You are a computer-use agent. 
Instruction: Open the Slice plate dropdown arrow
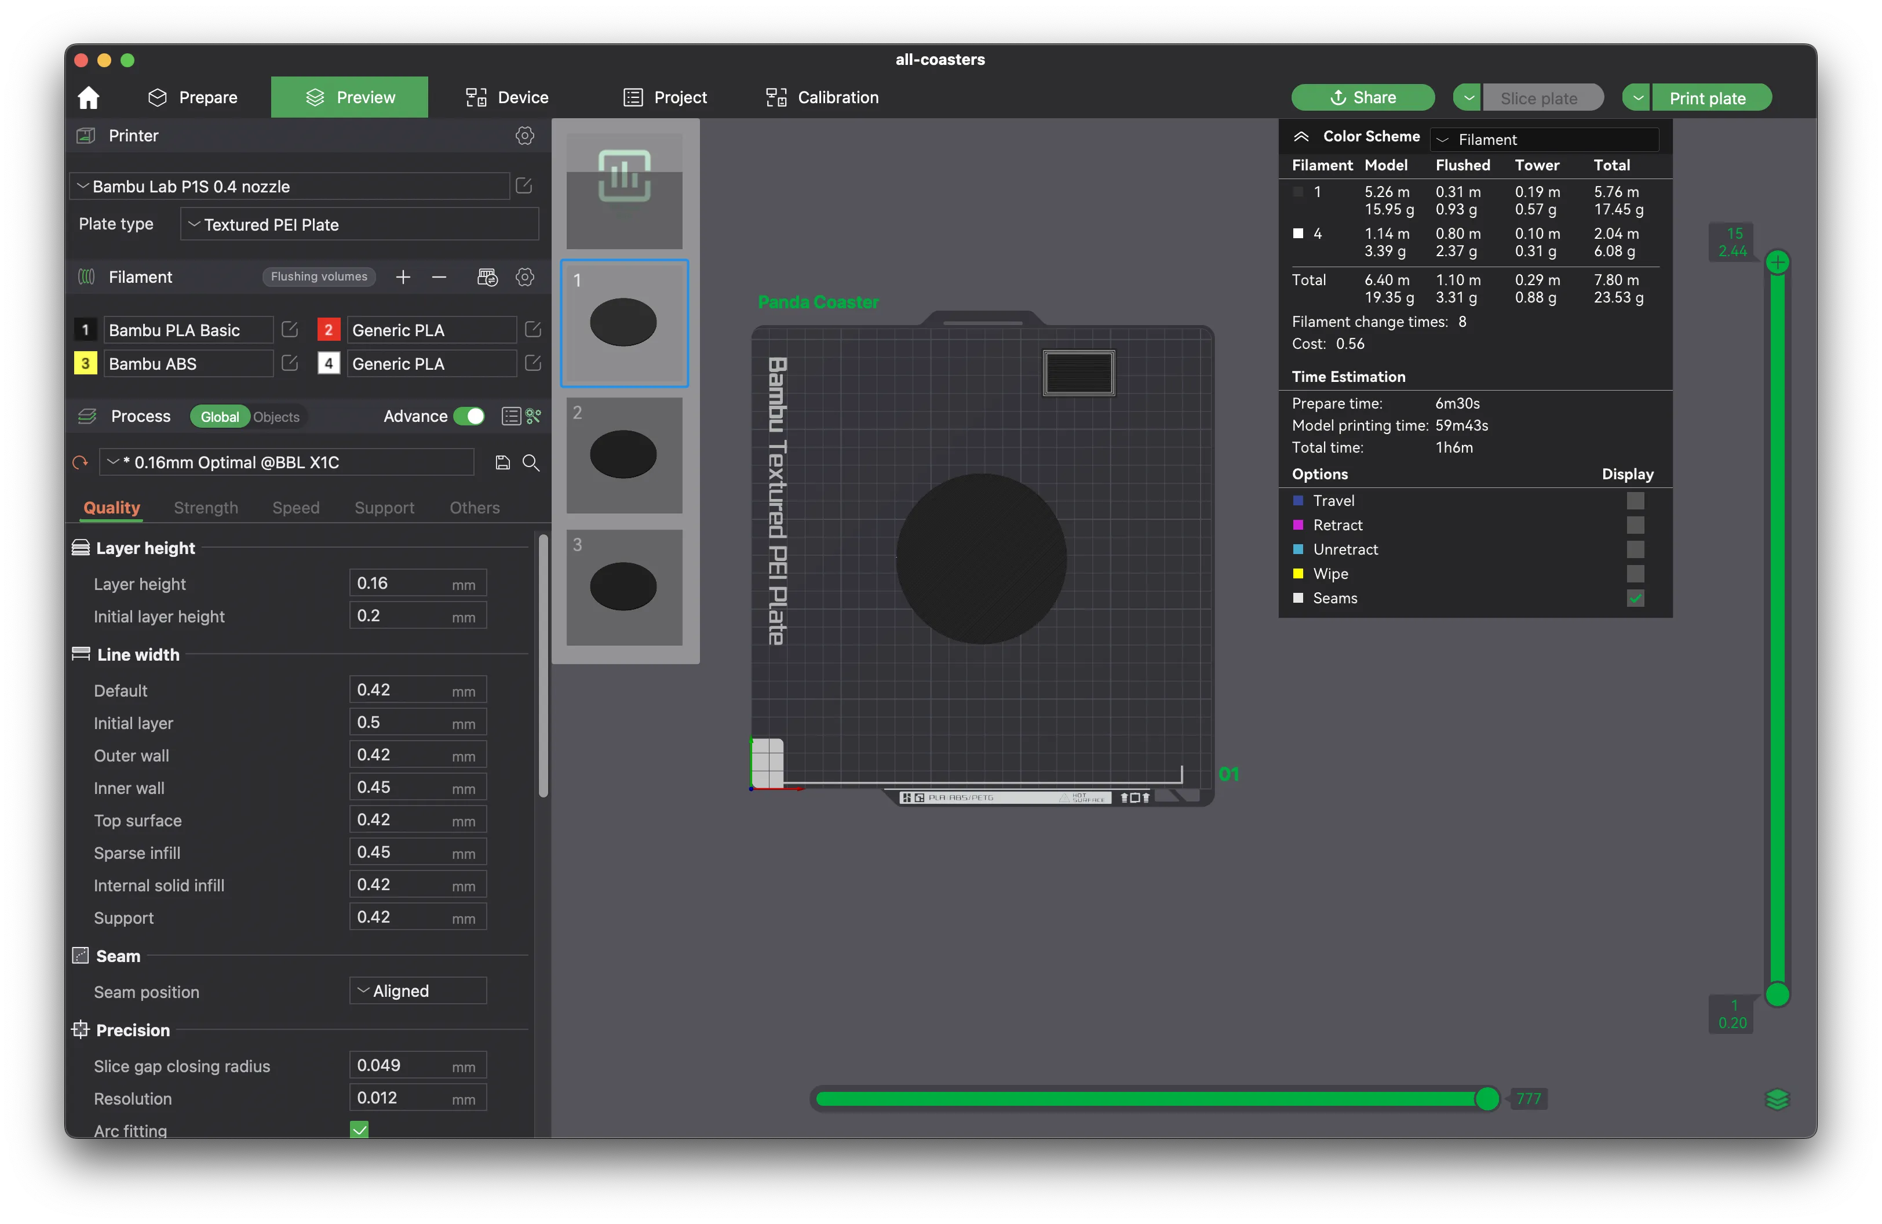click(x=1468, y=98)
